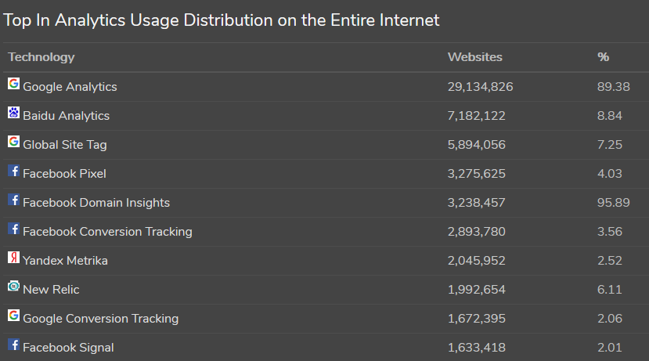Screen dimensions: 649x361
Task: Click the New Relic icon
Action: point(13,287)
